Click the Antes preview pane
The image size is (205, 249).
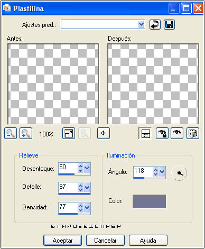click(x=53, y=84)
